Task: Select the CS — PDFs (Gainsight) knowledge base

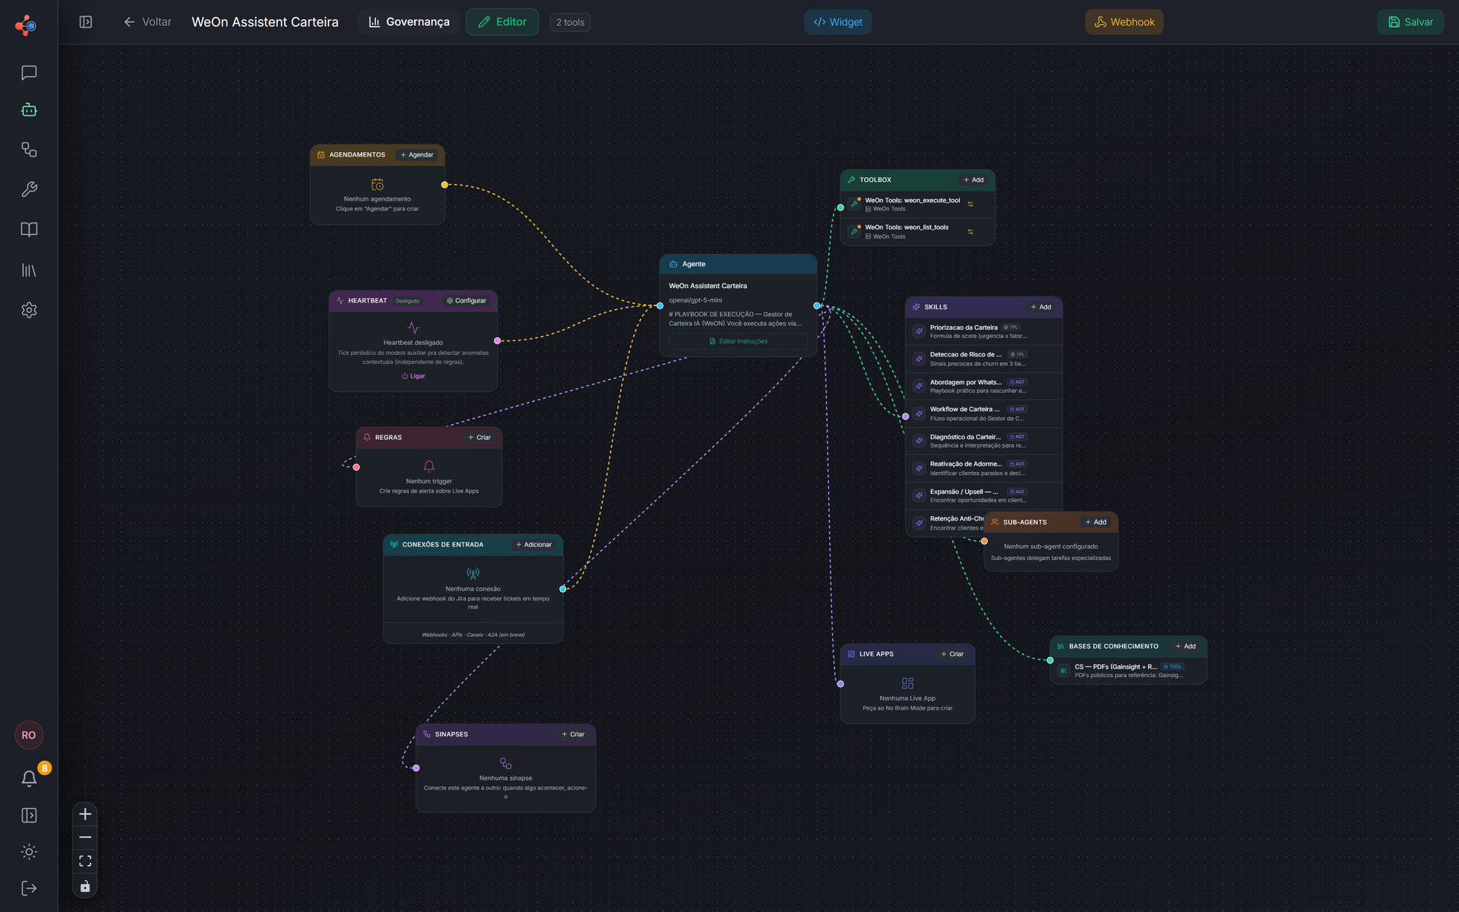Action: [1128, 670]
